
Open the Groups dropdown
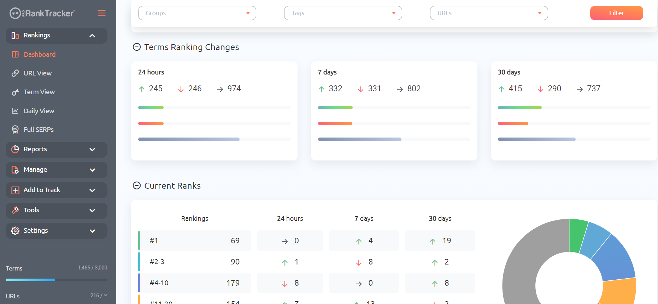197,13
